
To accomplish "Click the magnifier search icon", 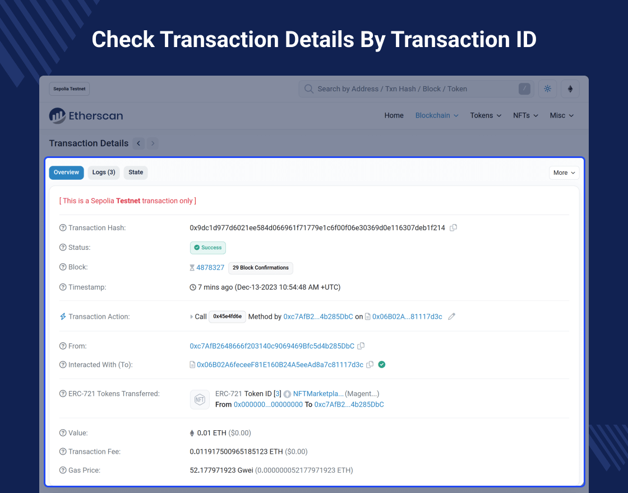I will [309, 89].
